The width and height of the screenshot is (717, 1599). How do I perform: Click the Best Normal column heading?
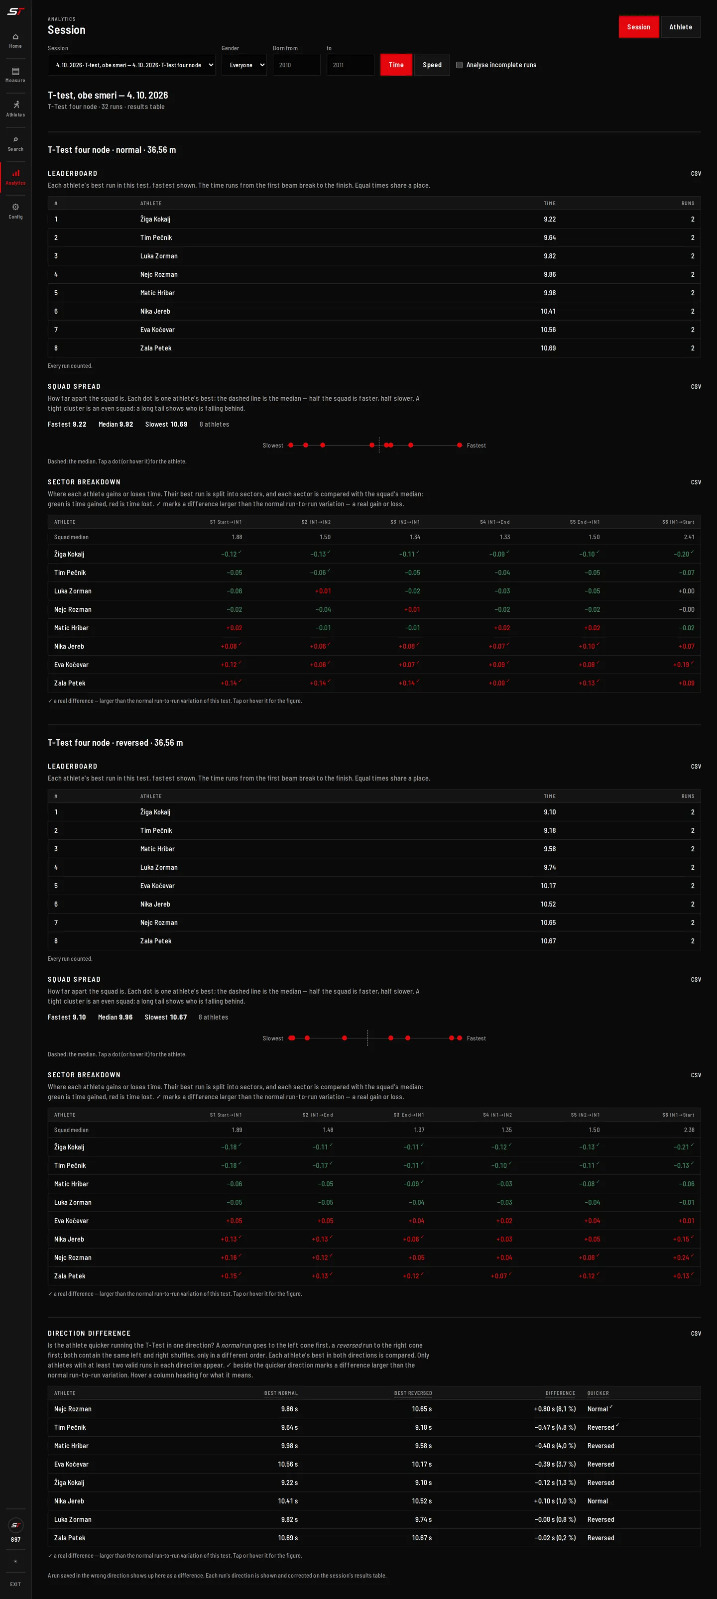coord(281,1393)
